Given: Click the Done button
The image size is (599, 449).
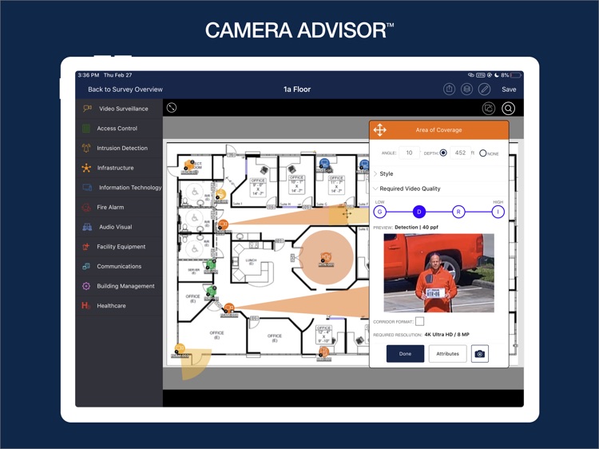Looking at the screenshot, I should 405,354.
